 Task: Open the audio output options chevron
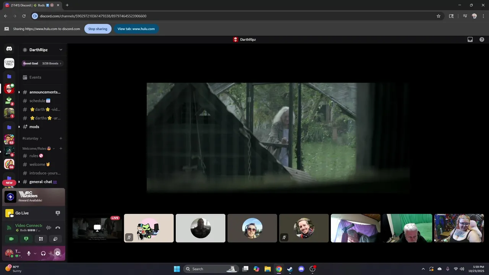50,253
